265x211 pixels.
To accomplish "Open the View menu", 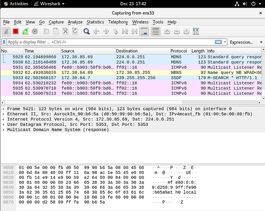I will tap(30, 22).
